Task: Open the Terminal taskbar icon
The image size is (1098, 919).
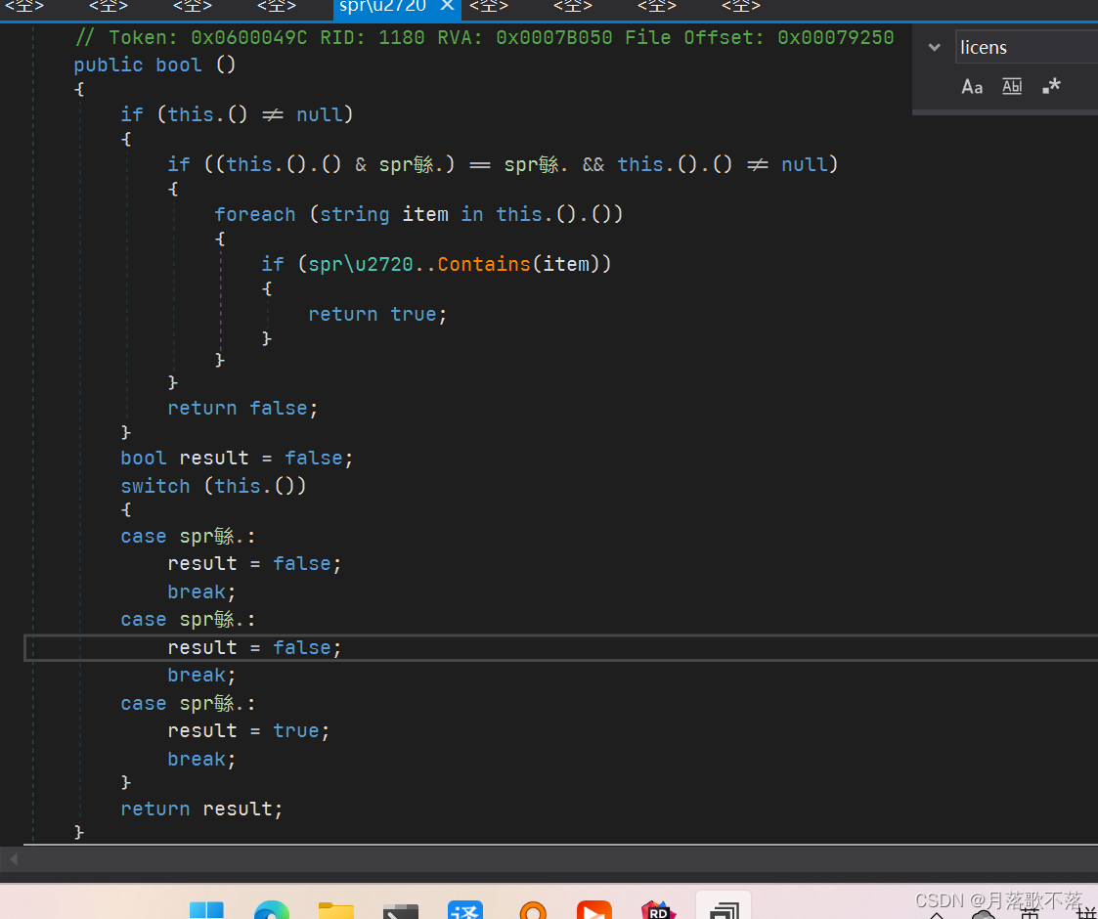Action: (x=401, y=910)
